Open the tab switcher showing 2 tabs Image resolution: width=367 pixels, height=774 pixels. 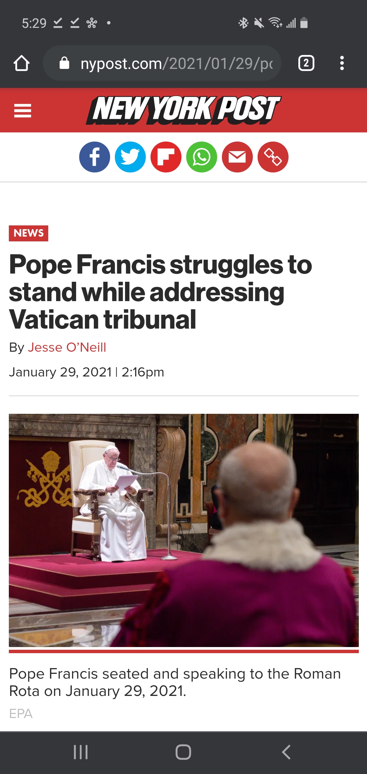(306, 63)
